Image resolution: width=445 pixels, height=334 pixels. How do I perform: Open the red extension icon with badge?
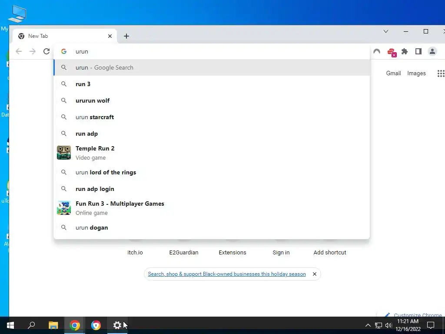click(392, 52)
